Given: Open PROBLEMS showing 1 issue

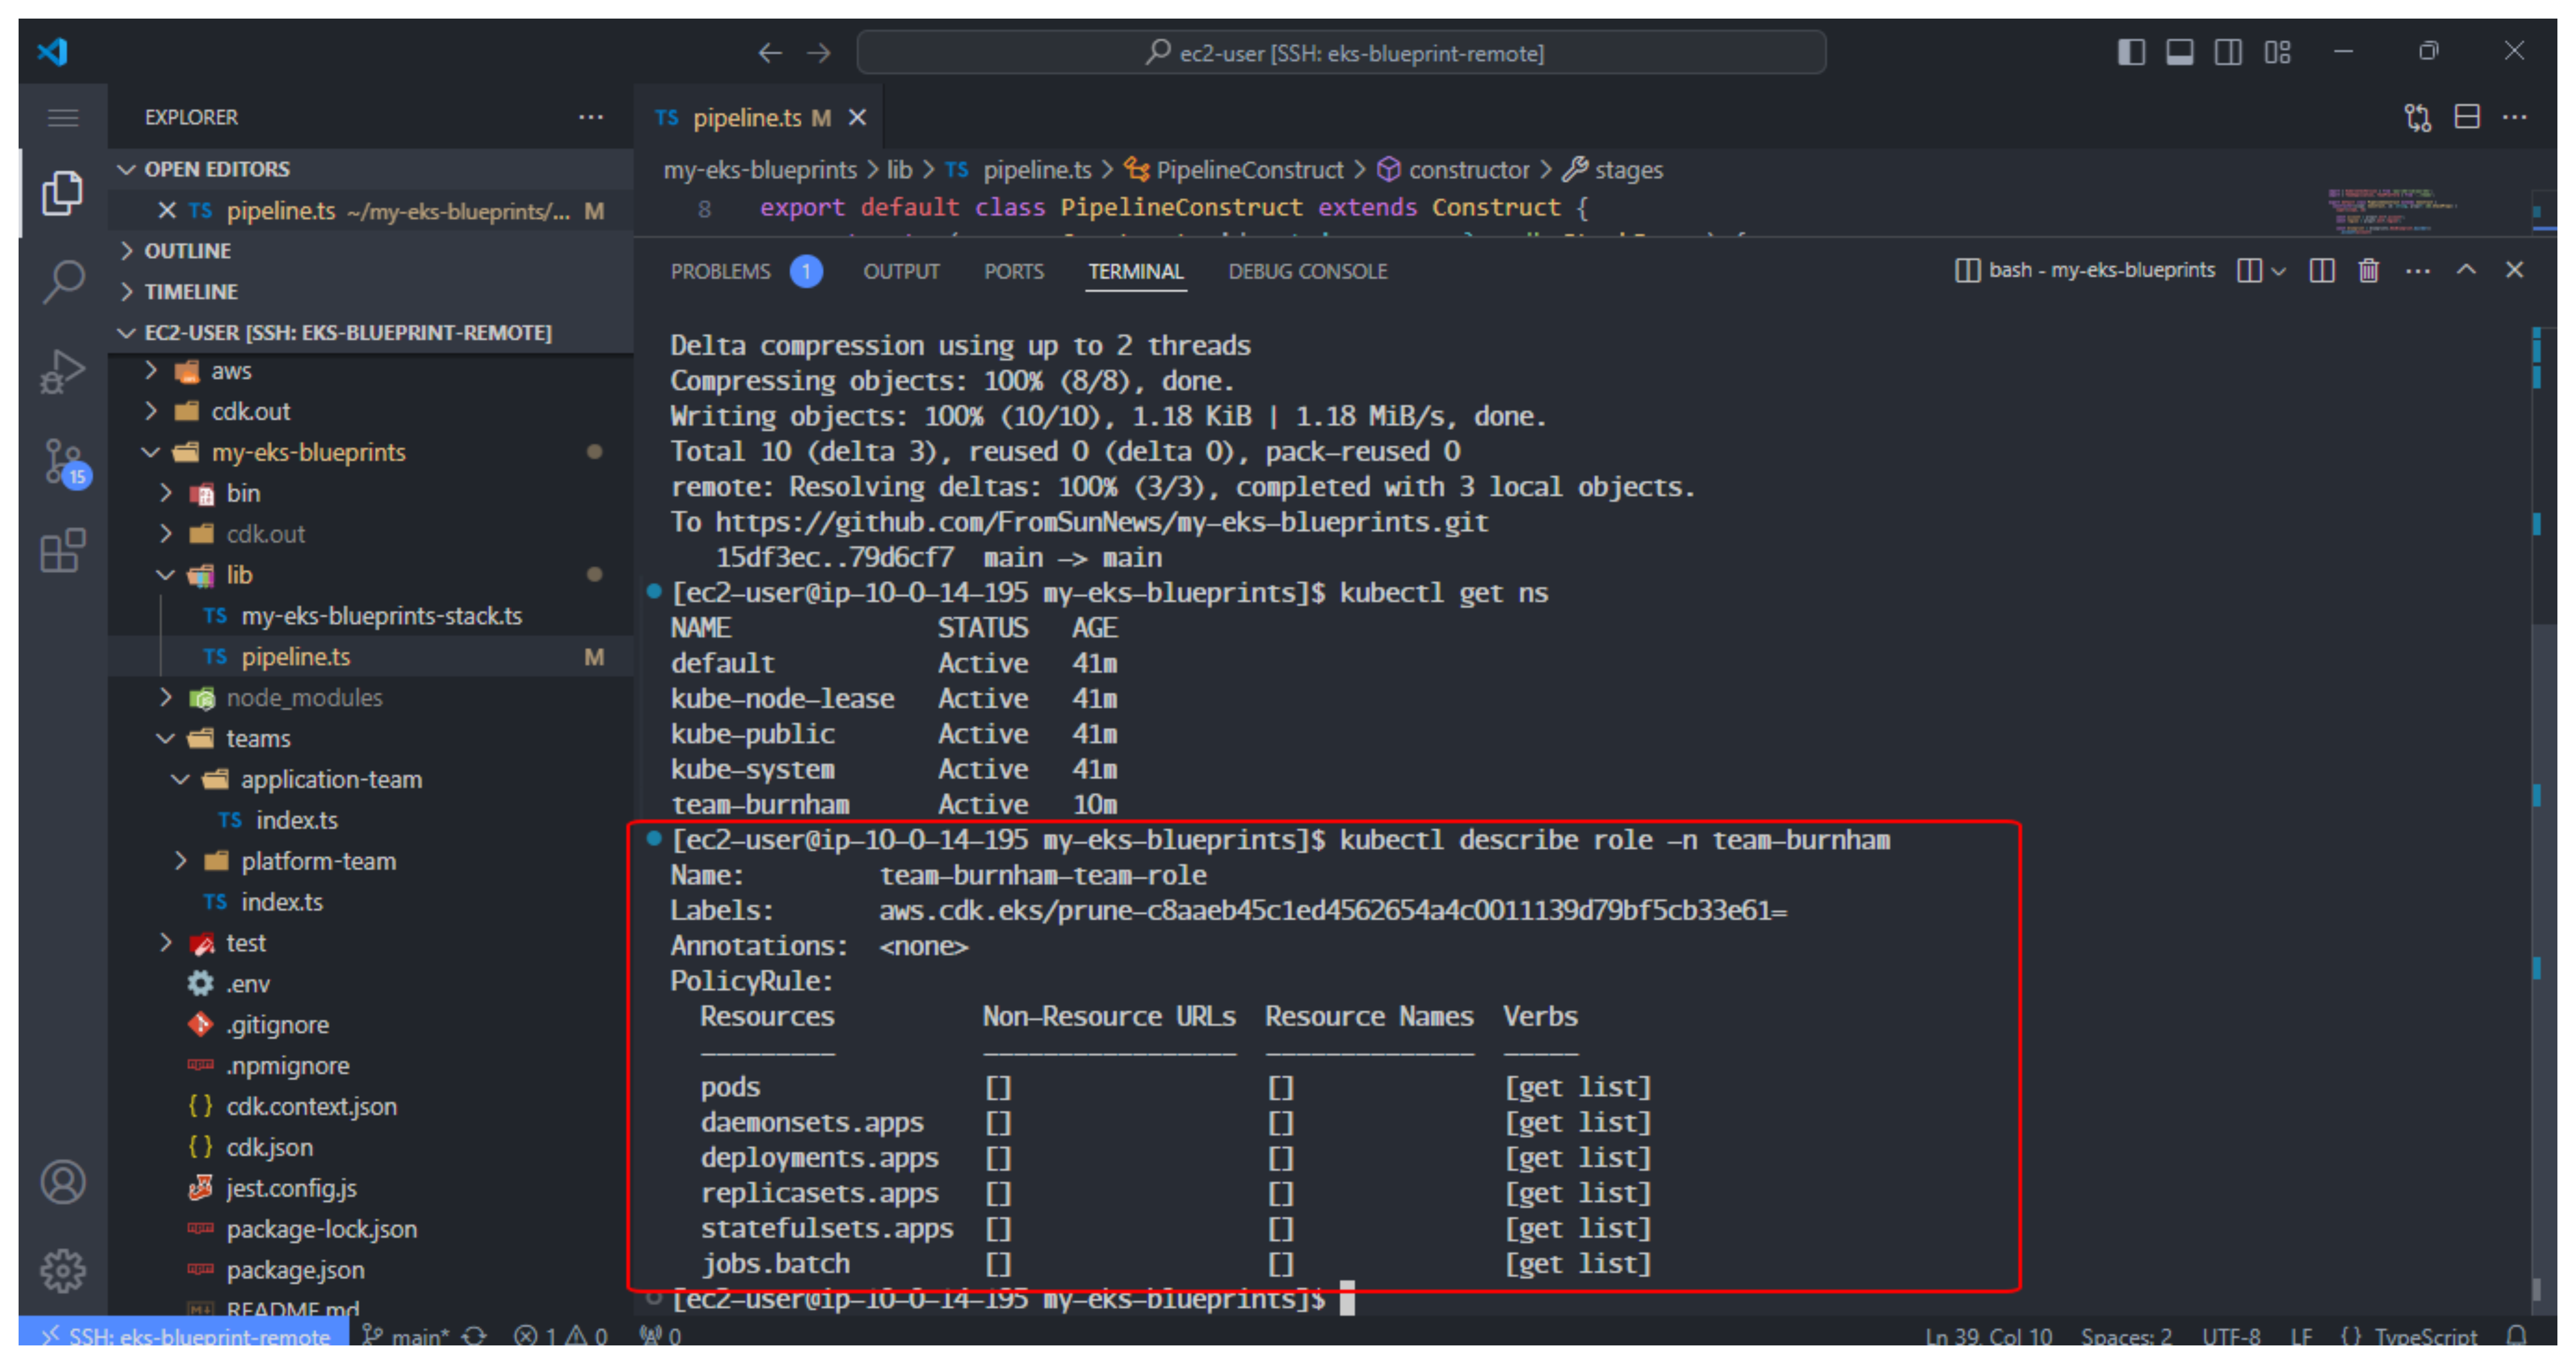Looking at the screenshot, I should point(722,271).
